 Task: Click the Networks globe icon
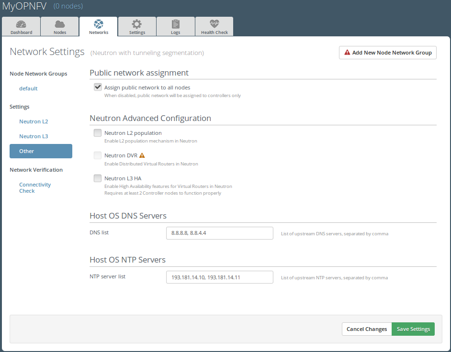coord(99,24)
